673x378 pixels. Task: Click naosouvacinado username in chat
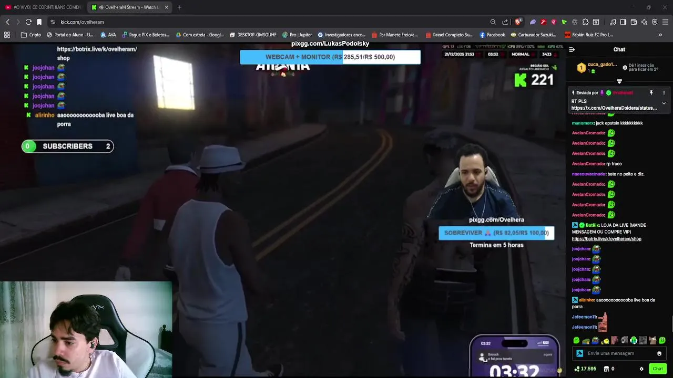tap(588, 174)
